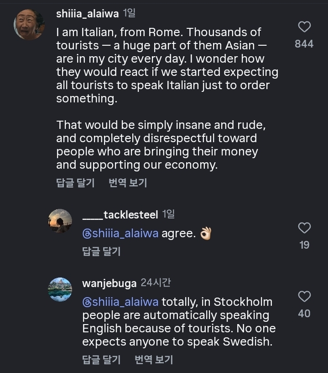Tap @shiiia_alaiwa mention in wanjebuga's reply

(120, 302)
